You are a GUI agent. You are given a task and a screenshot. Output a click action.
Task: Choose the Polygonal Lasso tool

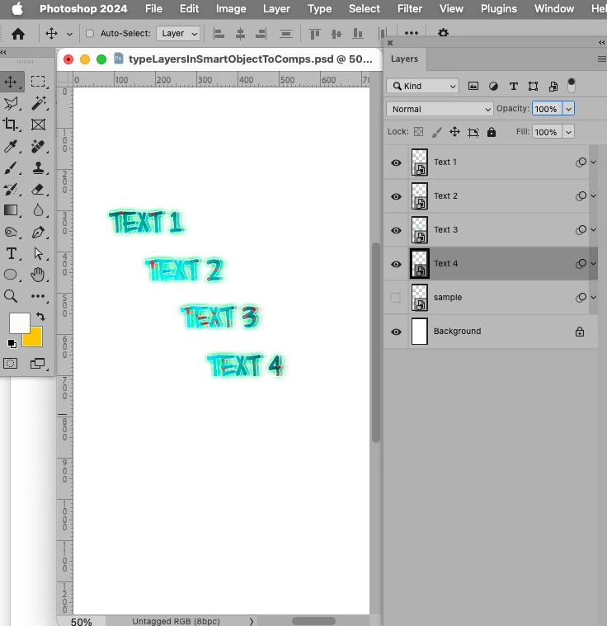pyautogui.click(x=11, y=103)
